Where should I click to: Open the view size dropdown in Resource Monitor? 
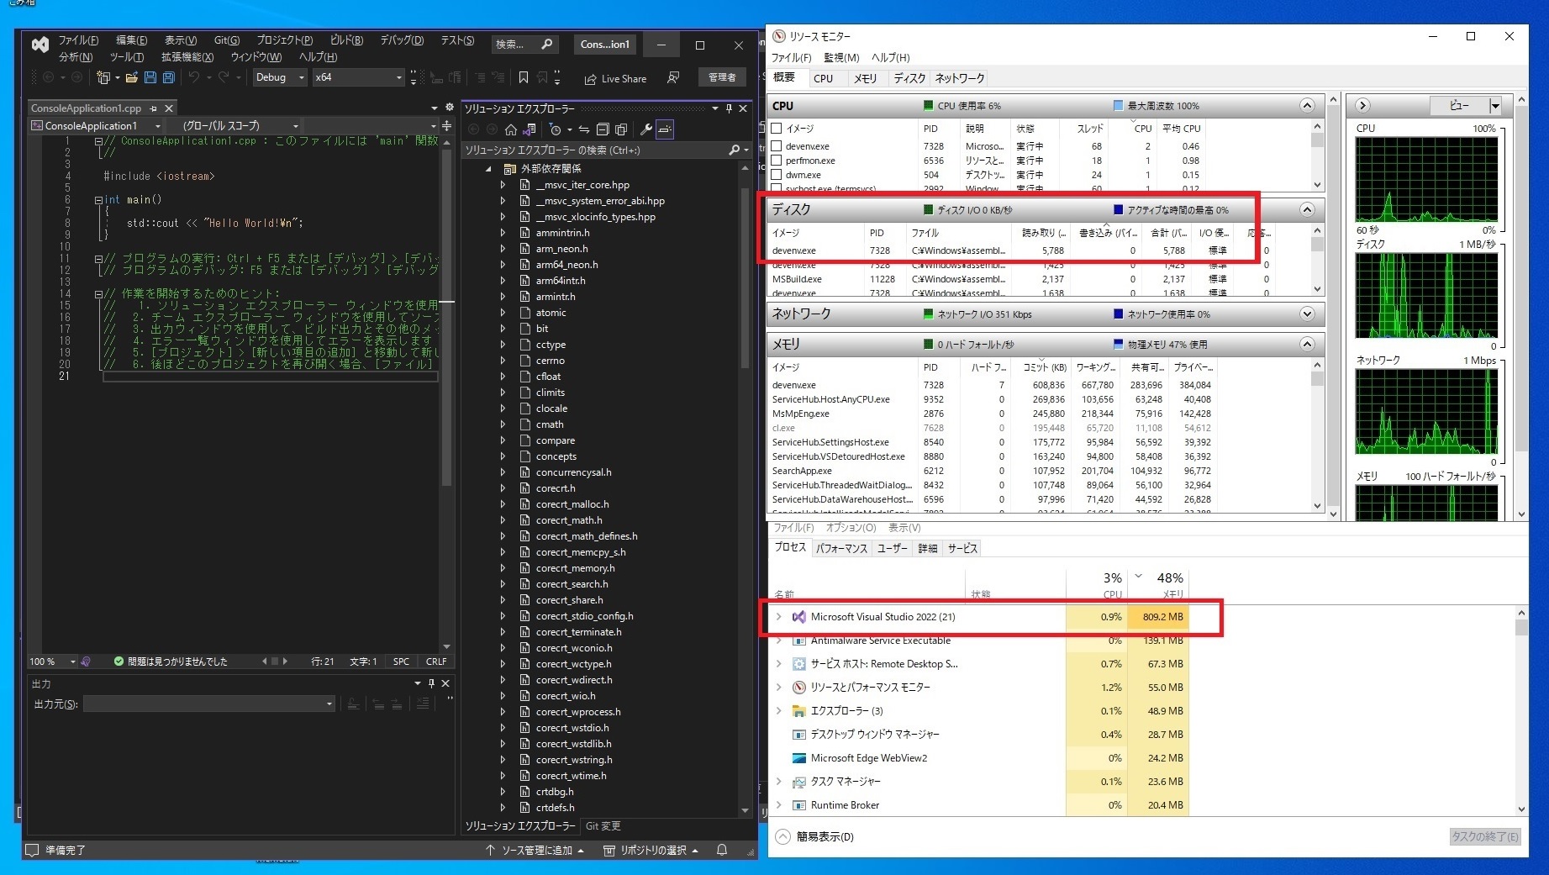click(x=1494, y=105)
